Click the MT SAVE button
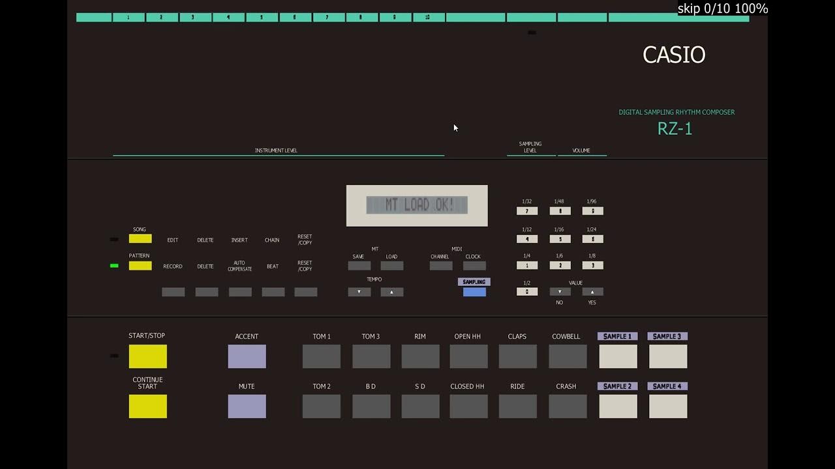 359,266
